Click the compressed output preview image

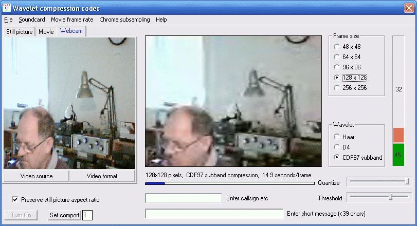pos(233,101)
